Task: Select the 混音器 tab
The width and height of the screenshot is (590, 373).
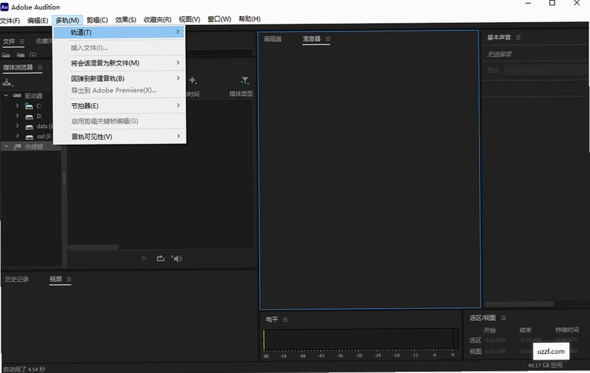Action: click(311, 39)
